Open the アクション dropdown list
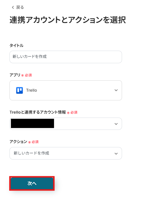 click(x=65, y=153)
